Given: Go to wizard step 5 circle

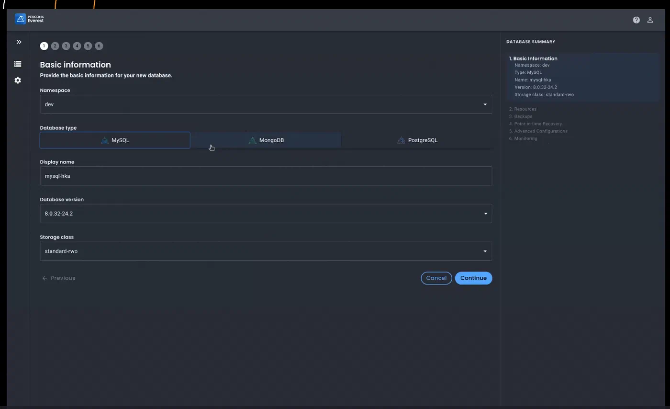Looking at the screenshot, I should click(x=88, y=46).
